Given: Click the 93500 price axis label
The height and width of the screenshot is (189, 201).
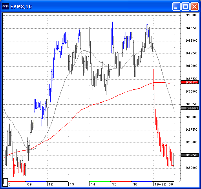Looking at the screenshot, I should [192, 91].
